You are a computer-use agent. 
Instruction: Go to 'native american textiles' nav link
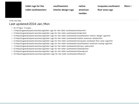click(84, 10)
